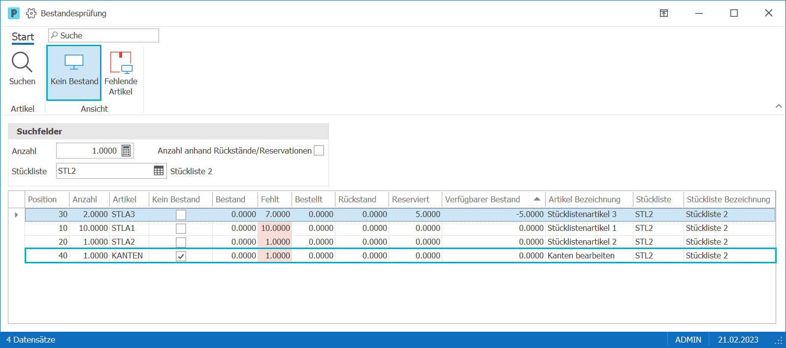Click the Artikel column header
The image size is (786, 348).
point(129,199)
